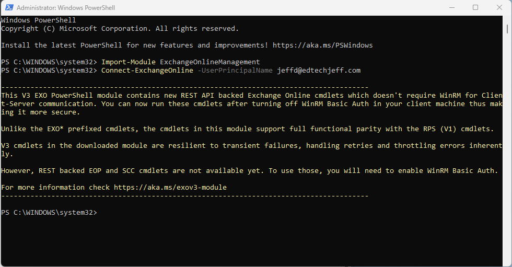
Task: Click the jeffd@edtechjeff.com email address
Action: click(319, 71)
